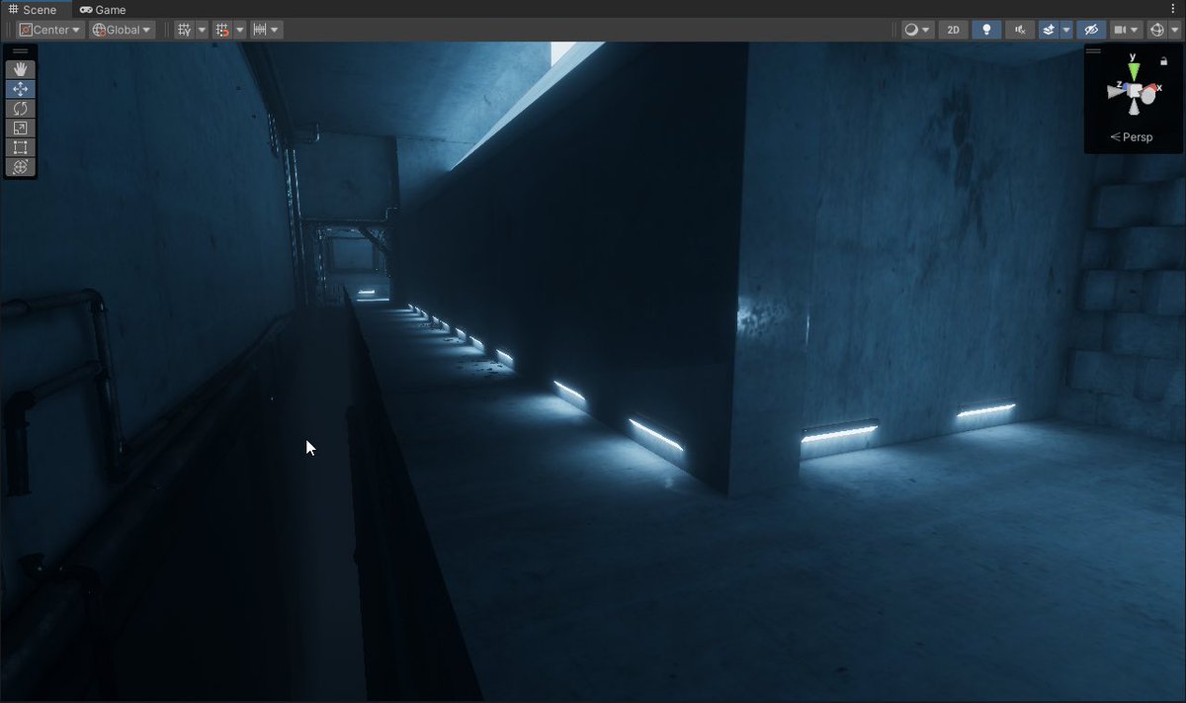This screenshot has height=703, width=1186.
Task: Open the Center pivot mode dropdown
Action: pyautogui.click(x=50, y=30)
